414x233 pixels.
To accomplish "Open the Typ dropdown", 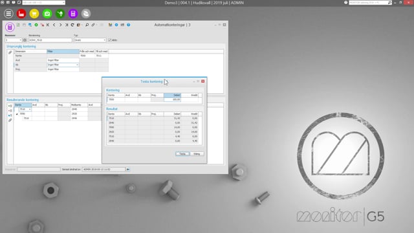I will (105, 40).
